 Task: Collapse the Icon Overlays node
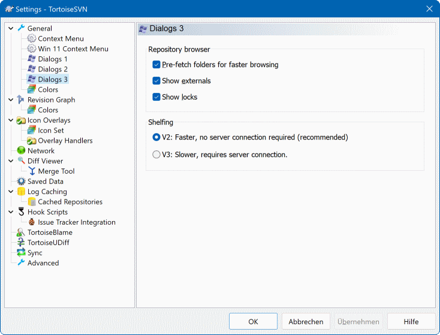(x=11, y=120)
